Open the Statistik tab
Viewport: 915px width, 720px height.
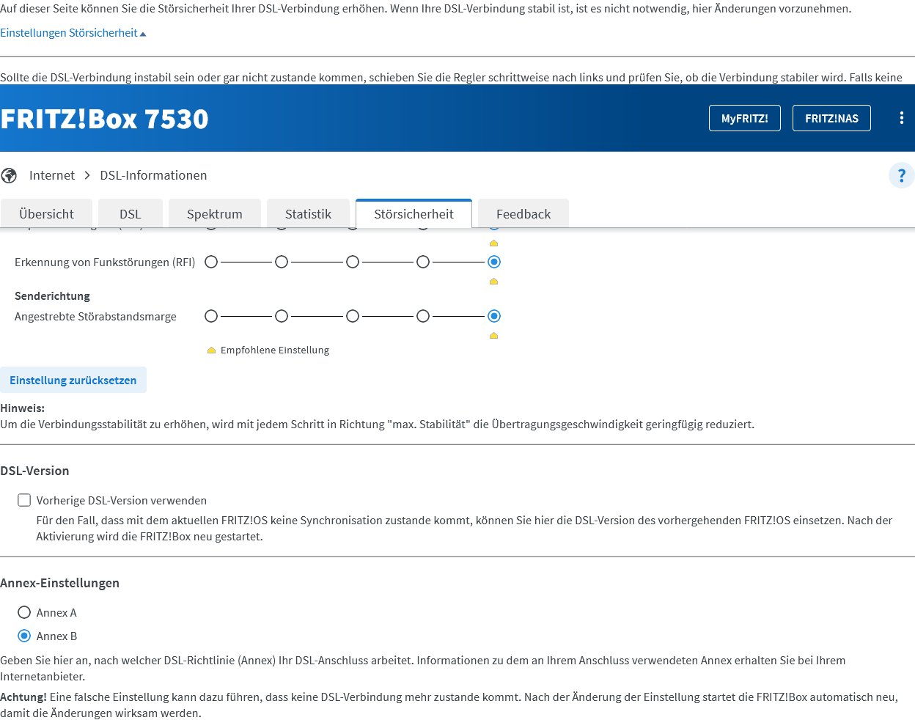pyautogui.click(x=308, y=213)
